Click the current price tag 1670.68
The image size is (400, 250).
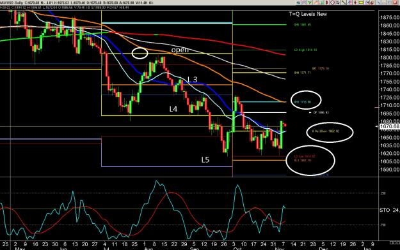390,126
